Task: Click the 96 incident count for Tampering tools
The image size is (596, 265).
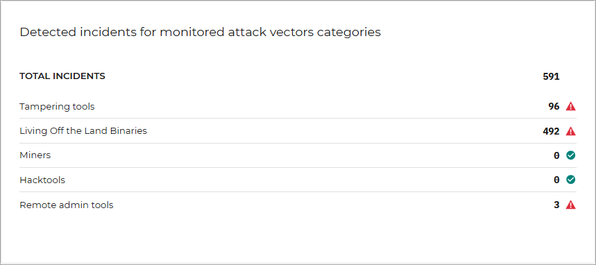Action: (554, 106)
